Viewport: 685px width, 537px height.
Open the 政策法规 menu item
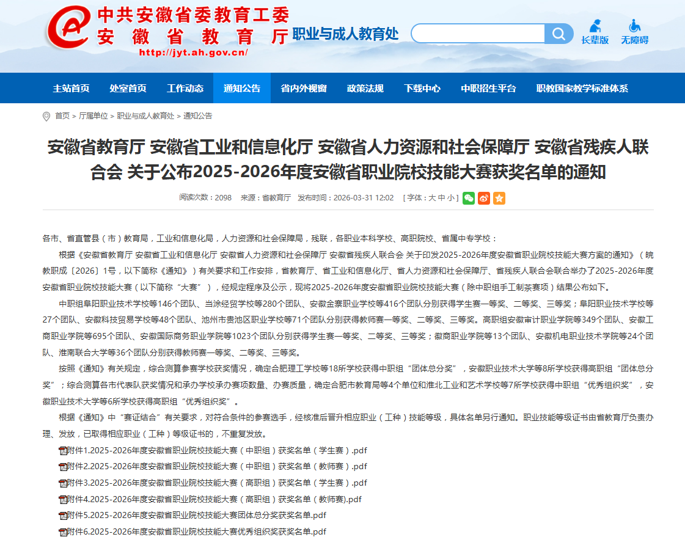366,87
